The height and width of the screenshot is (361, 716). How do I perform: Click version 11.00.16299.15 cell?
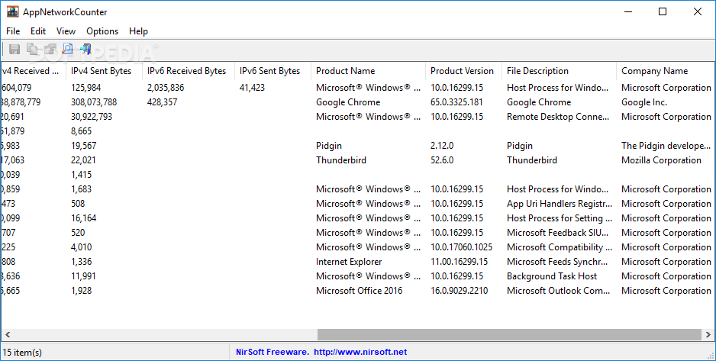(459, 262)
